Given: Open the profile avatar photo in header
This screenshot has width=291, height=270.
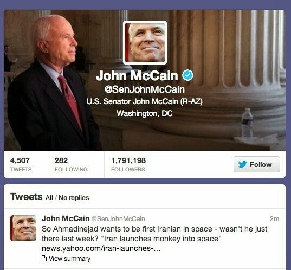Looking at the screenshot, I should [x=145, y=42].
